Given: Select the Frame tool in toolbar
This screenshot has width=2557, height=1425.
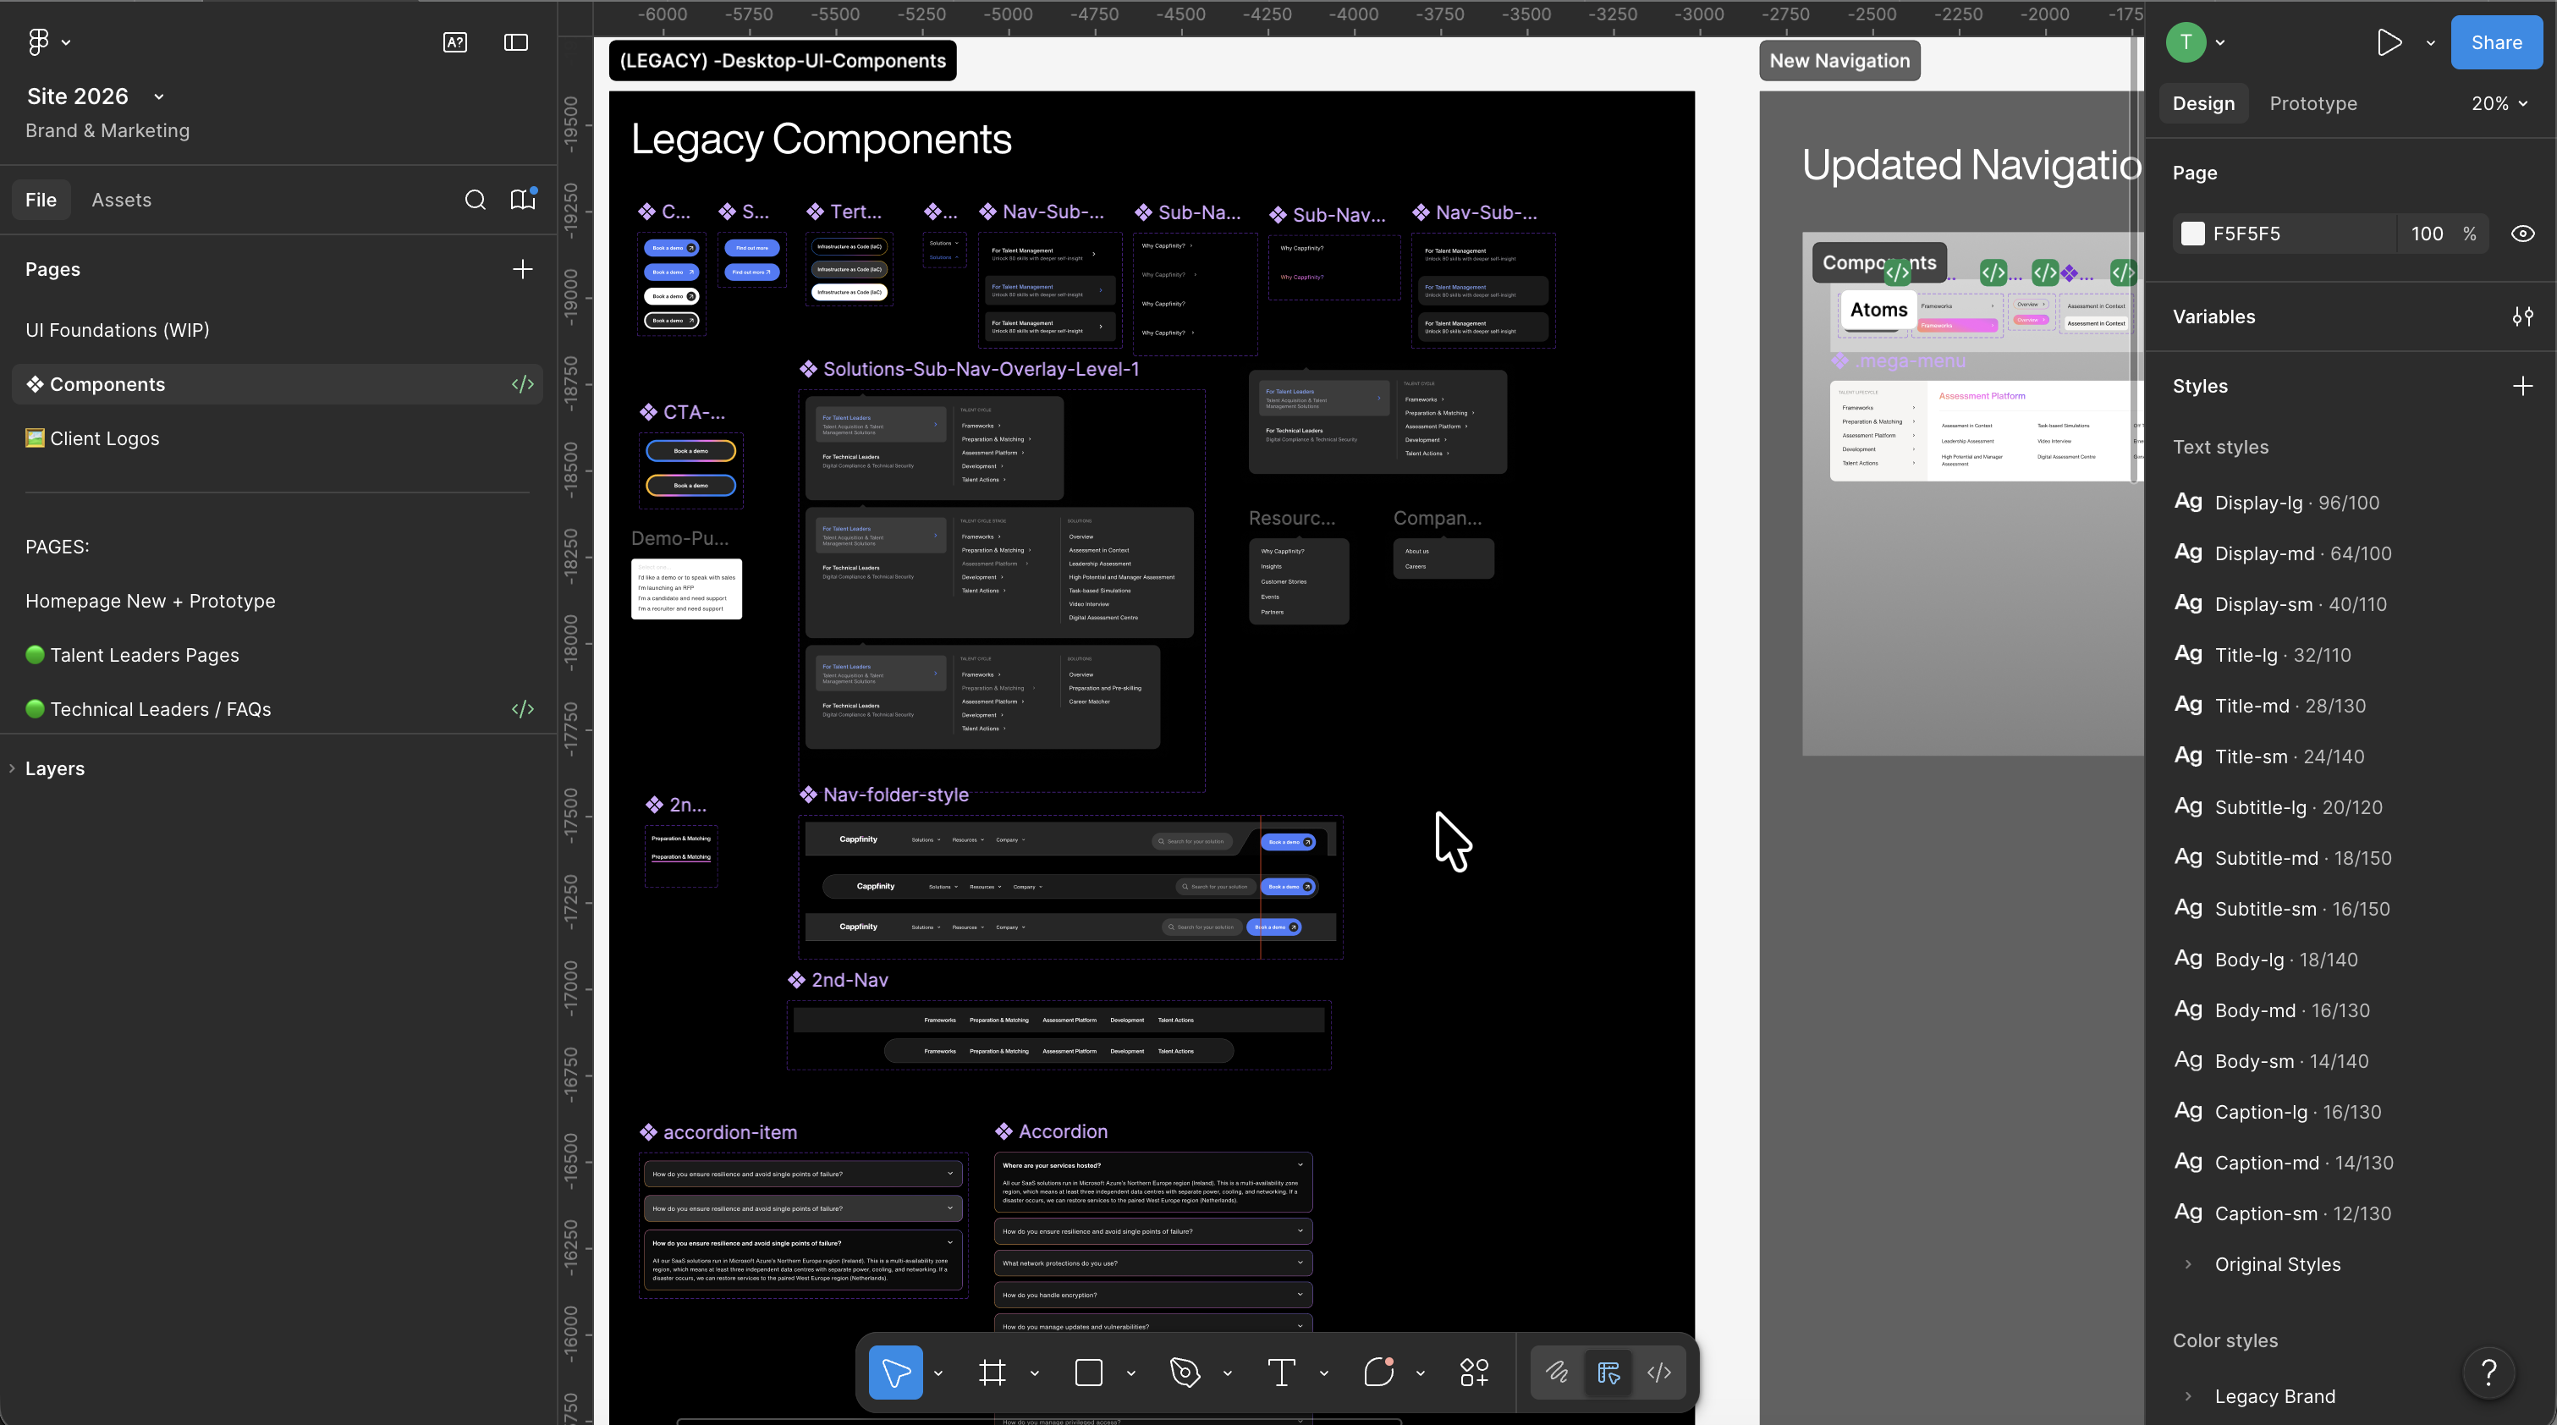Looking at the screenshot, I should (993, 1373).
